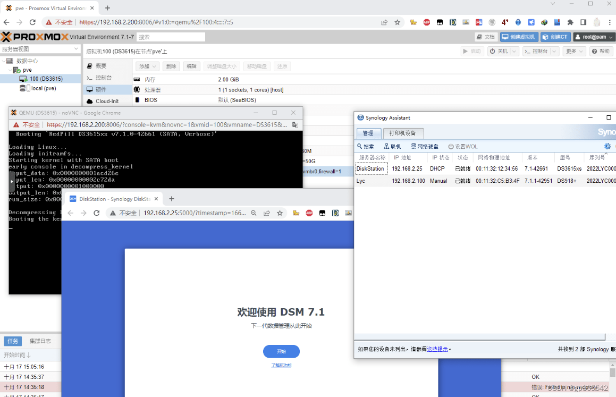Bookmark the Proxmox page with star icon
Screen dimensions: 616x397
[x=397, y=22]
